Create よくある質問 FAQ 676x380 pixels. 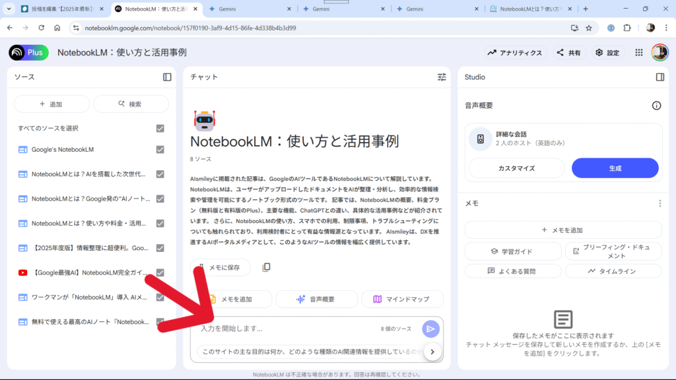pos(513,271)
